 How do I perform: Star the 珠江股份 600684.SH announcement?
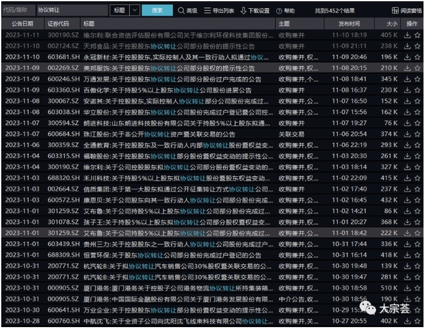click(x=417, y=134)
